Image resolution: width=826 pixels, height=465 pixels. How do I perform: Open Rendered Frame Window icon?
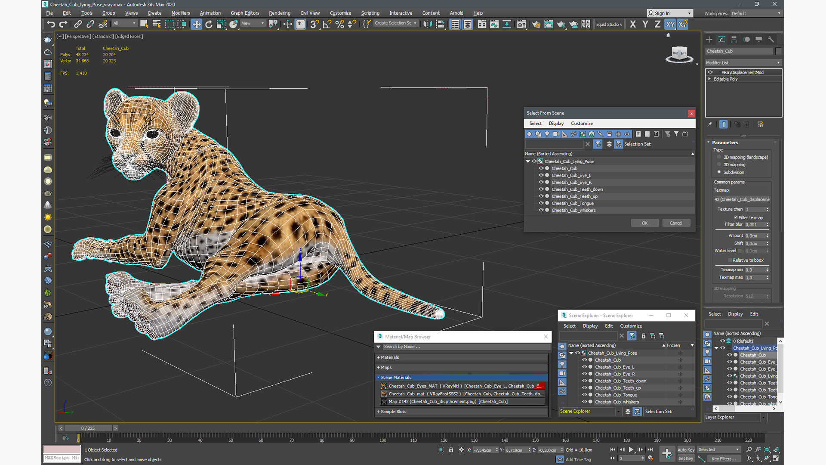coord(549,24)
